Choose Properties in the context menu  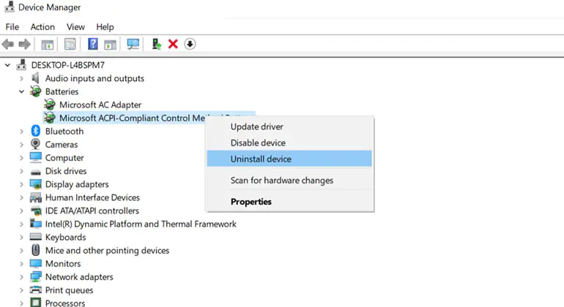pyautogui.click(x=251, y=202)
